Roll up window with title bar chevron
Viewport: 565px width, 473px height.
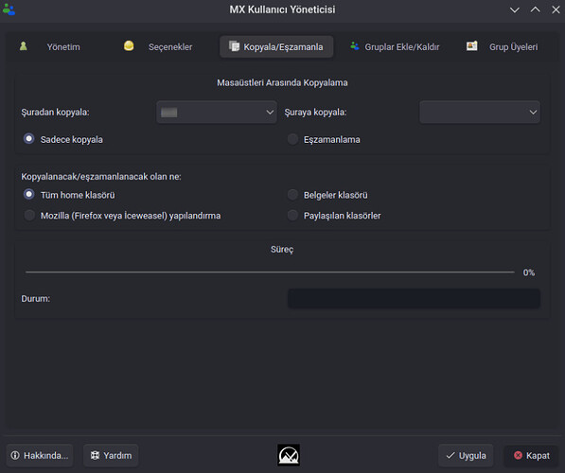(x=535, y=9)
